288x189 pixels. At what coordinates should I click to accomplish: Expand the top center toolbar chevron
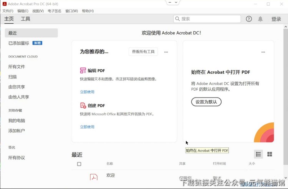176,2
